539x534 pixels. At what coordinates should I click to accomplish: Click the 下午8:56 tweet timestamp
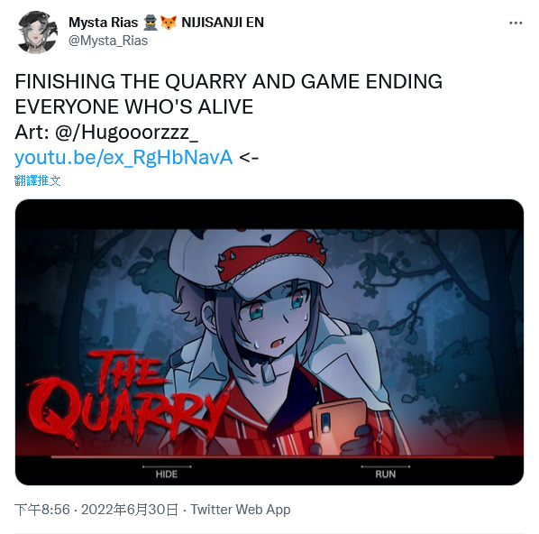pyautogui.click(x=42, y=510)
